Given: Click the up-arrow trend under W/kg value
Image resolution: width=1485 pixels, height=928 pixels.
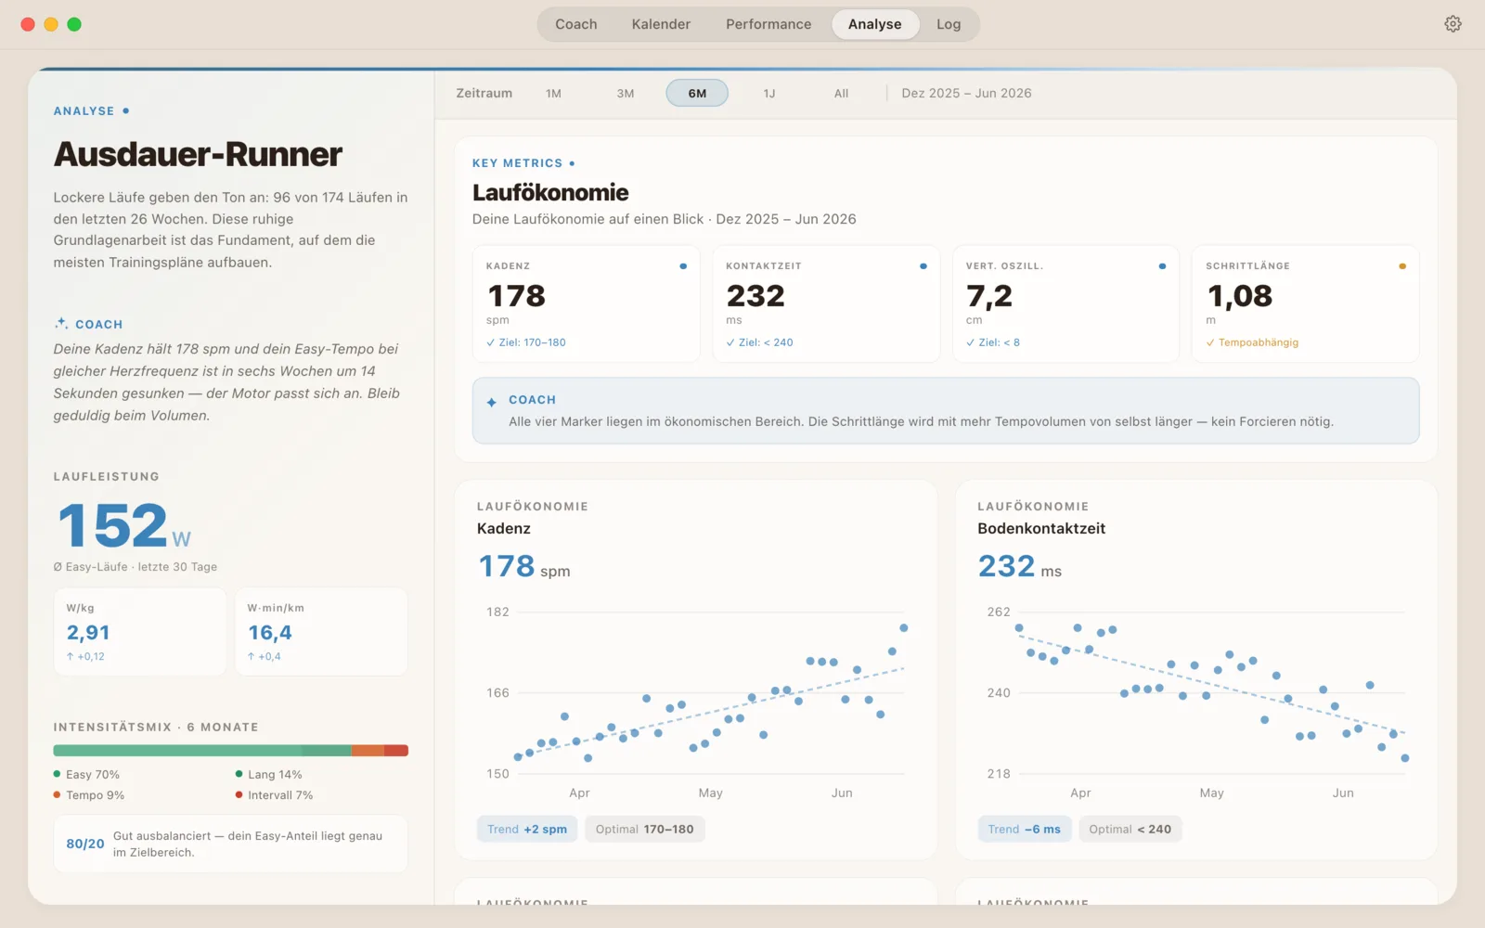Looking at the screenshot, I should point(70,656).
